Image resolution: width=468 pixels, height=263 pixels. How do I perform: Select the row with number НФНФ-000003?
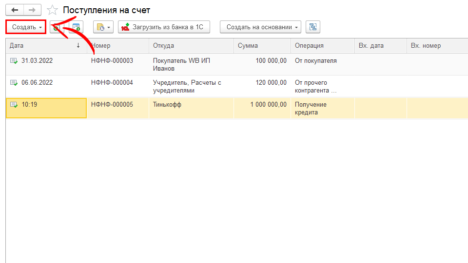112,61
